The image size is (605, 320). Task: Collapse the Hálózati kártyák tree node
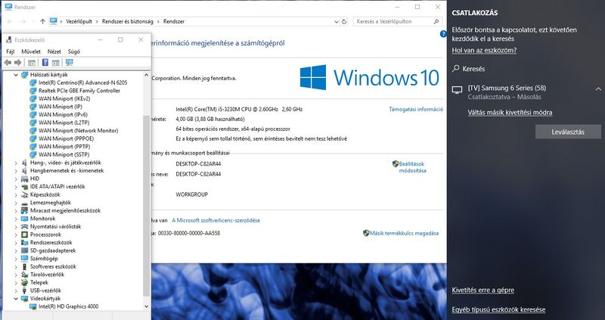click(x=16, y=75)
